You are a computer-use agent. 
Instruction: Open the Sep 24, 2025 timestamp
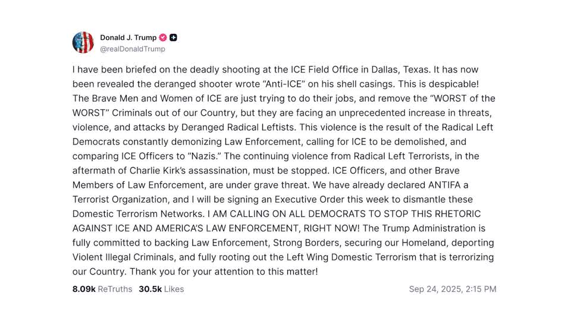[453, 289]
